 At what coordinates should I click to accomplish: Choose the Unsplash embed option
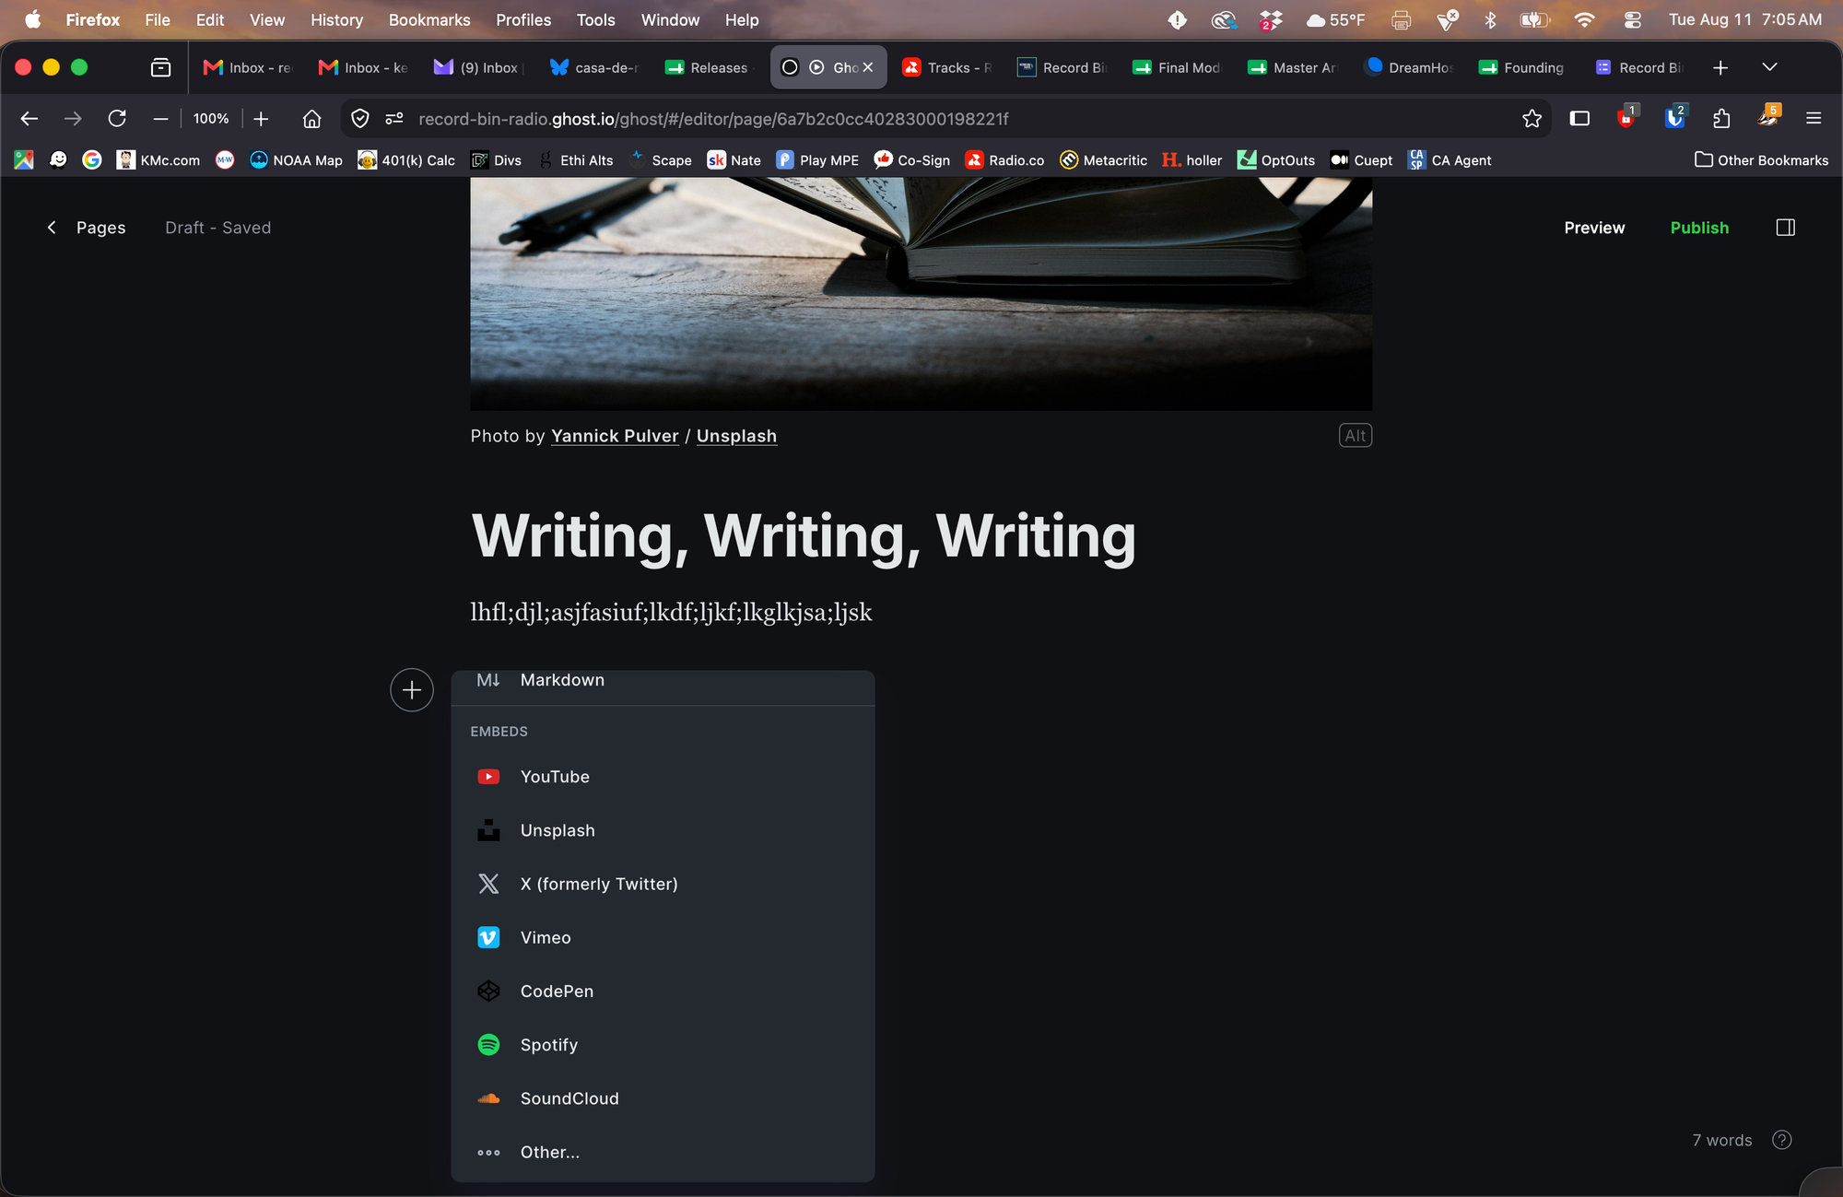click(663, 830)
